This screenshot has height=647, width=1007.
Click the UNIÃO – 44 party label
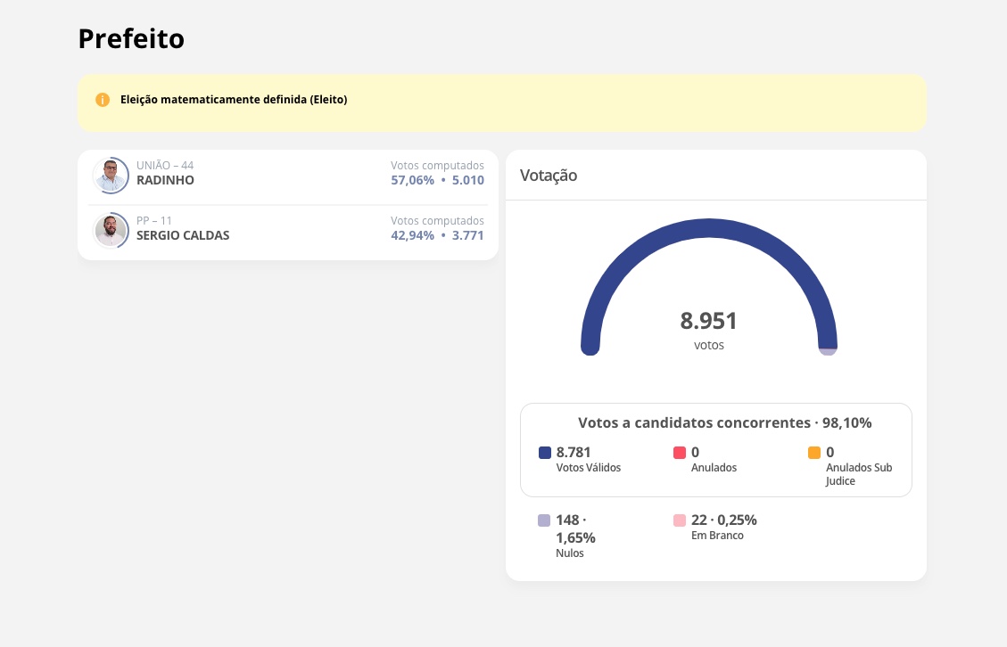coord(165,166)
